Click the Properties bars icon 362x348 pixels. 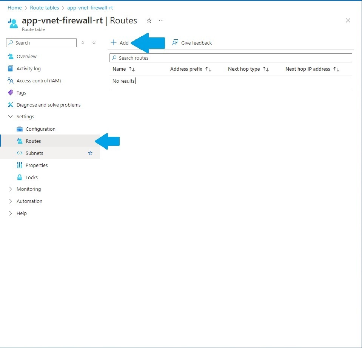pyautogui.click(x=20, y=165)
